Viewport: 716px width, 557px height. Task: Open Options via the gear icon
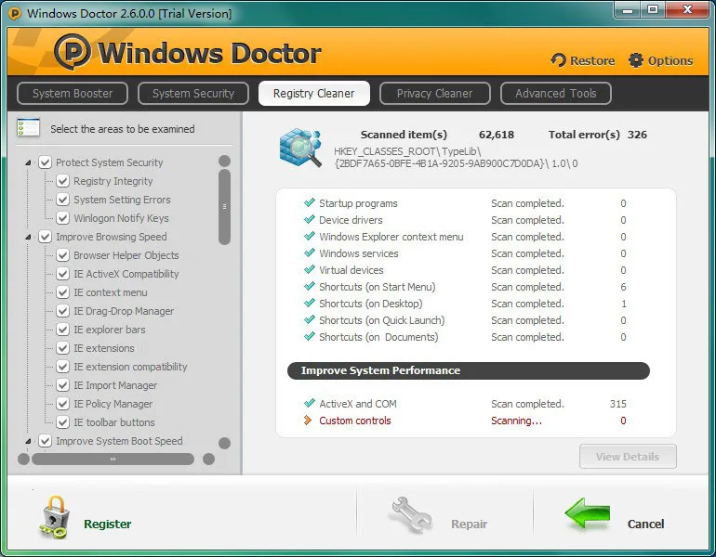636,60
